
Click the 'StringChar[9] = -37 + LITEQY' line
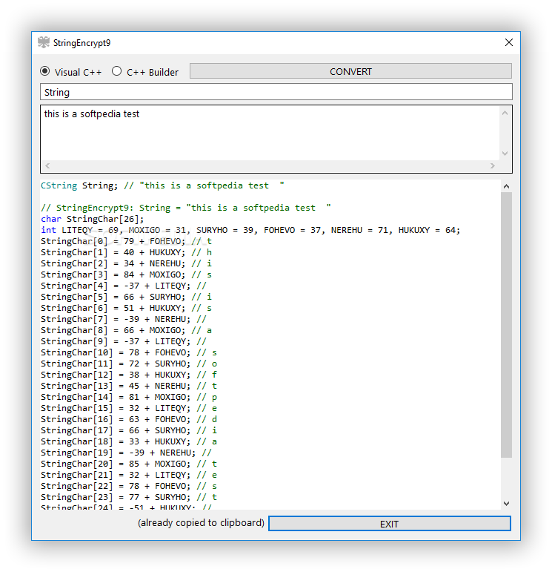124,341
